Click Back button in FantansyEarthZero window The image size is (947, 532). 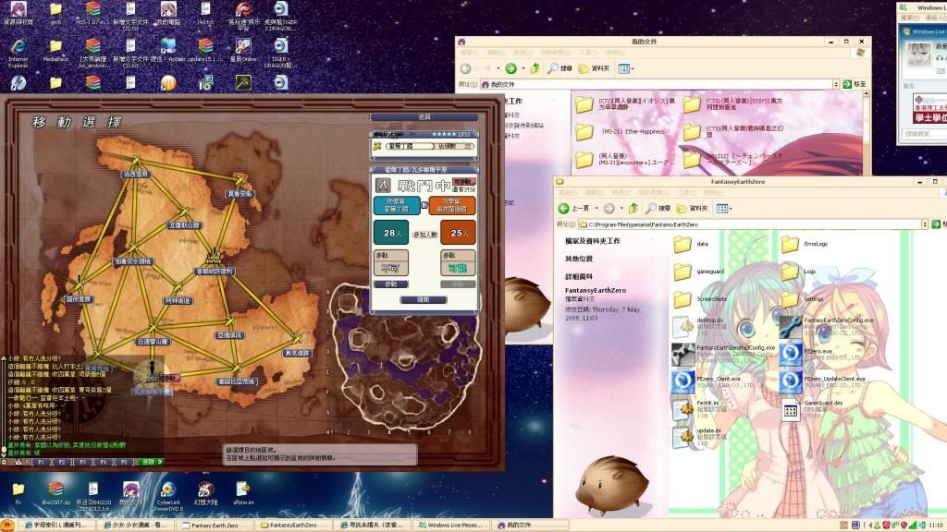(x=574, y=208)
